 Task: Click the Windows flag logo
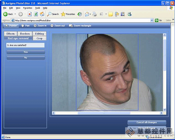tap(171, 8)
